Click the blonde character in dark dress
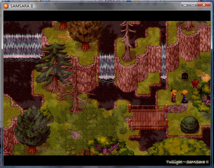This screenshot has height=168, width=214. pos(174,96)
